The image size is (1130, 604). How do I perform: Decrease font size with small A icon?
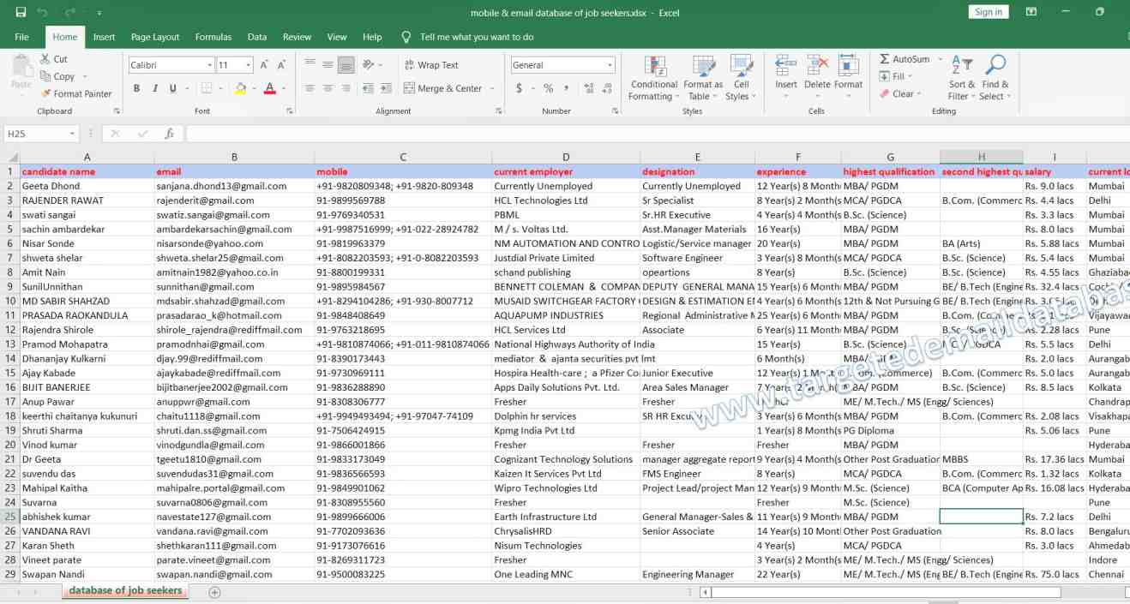[x=282, y=65]
